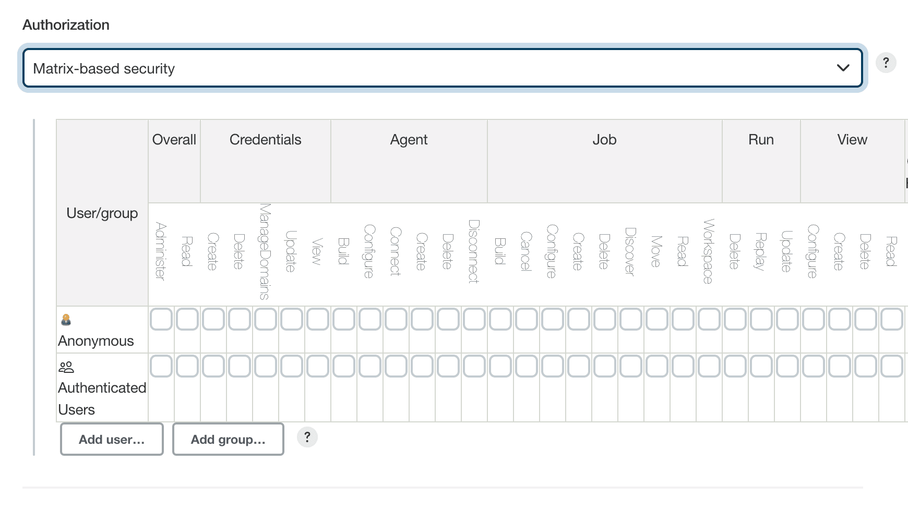Click the Add group button
908x510 pixels.
(x=228, y=439)
